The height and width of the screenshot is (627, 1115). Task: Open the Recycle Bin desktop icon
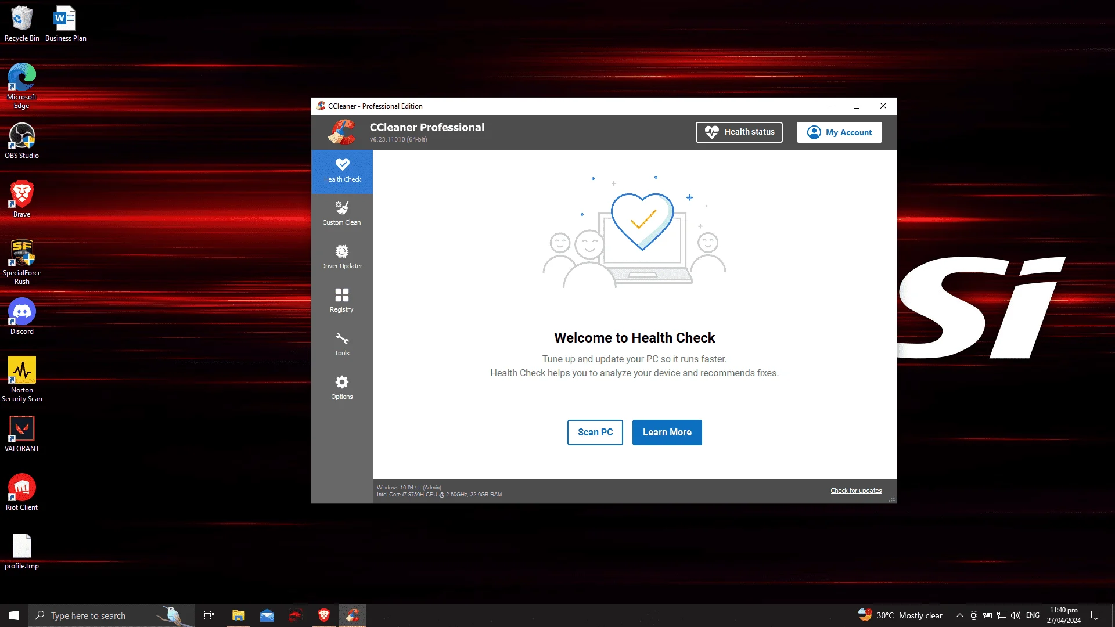[x=22, y=24]
